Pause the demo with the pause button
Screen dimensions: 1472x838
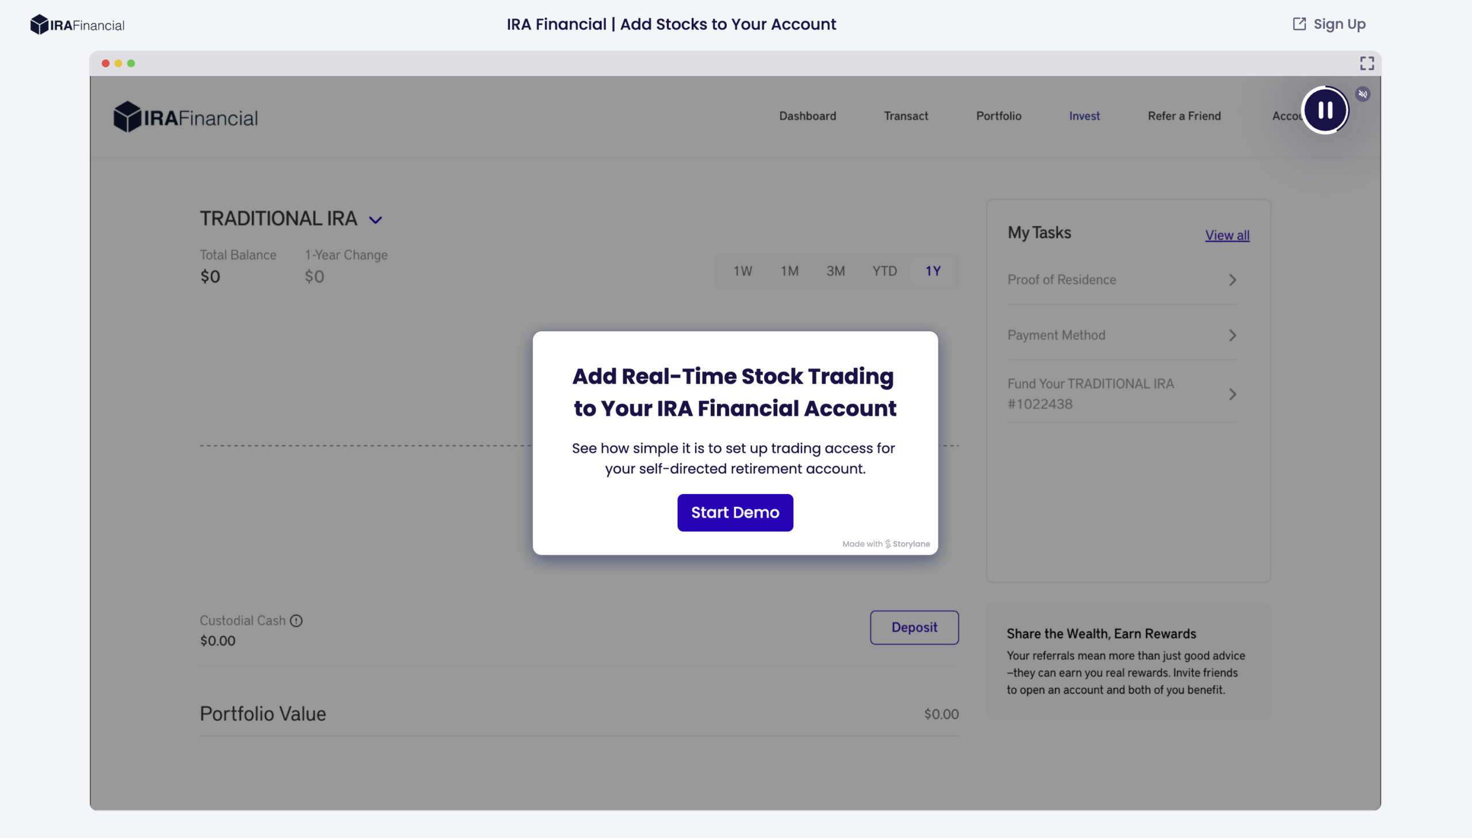click(1325, 110)
